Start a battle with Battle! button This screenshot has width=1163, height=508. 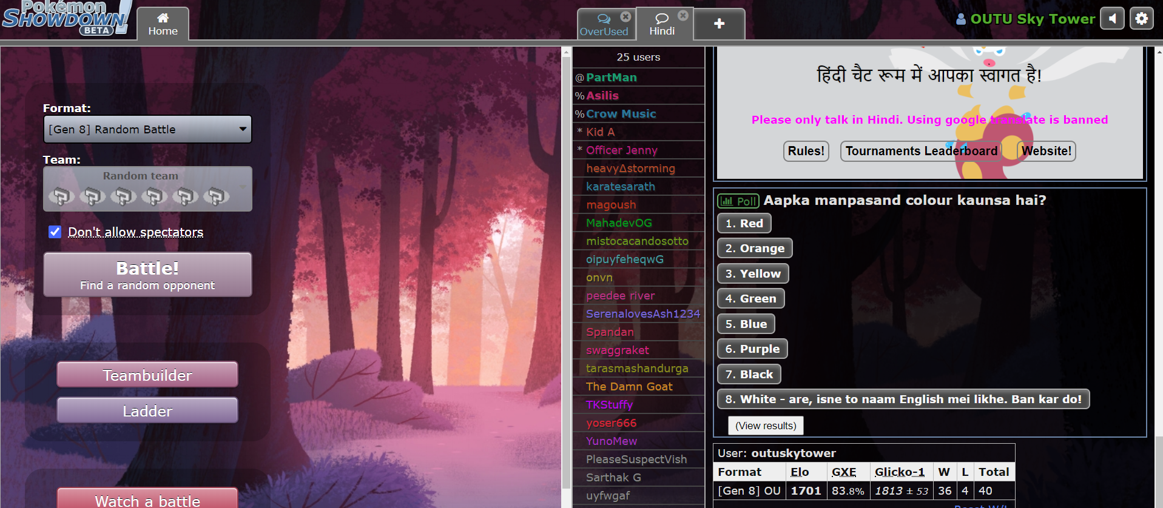point(147,275)
